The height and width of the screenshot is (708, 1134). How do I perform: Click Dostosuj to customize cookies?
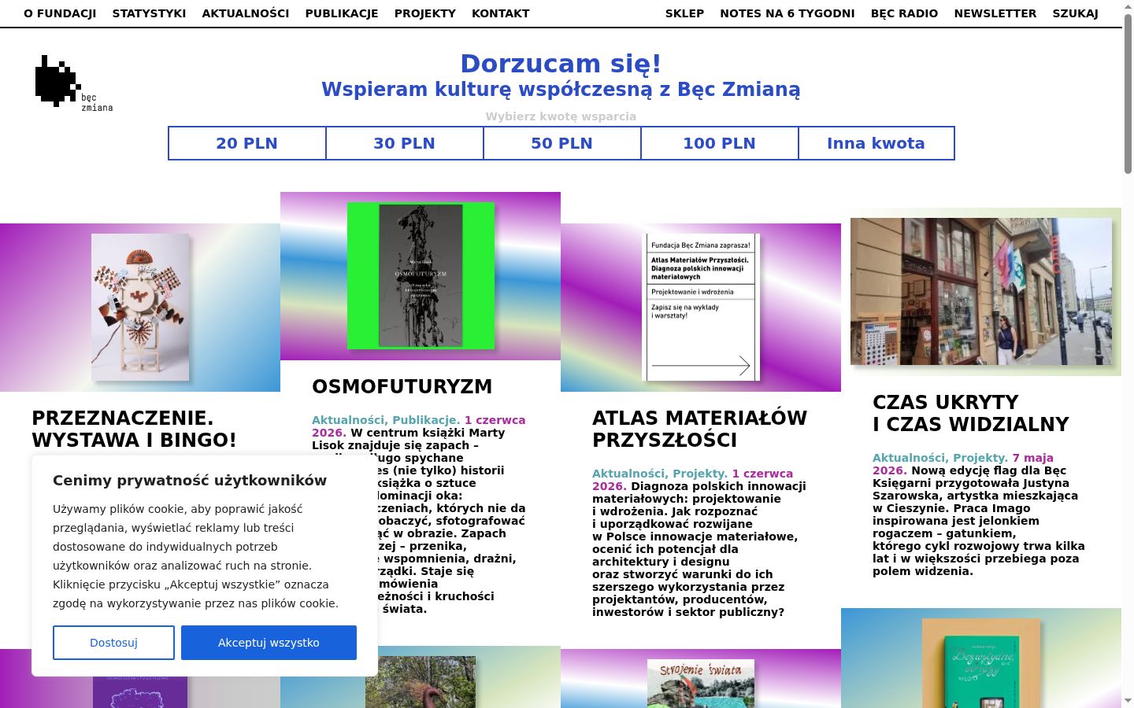(x=113, y=643)
